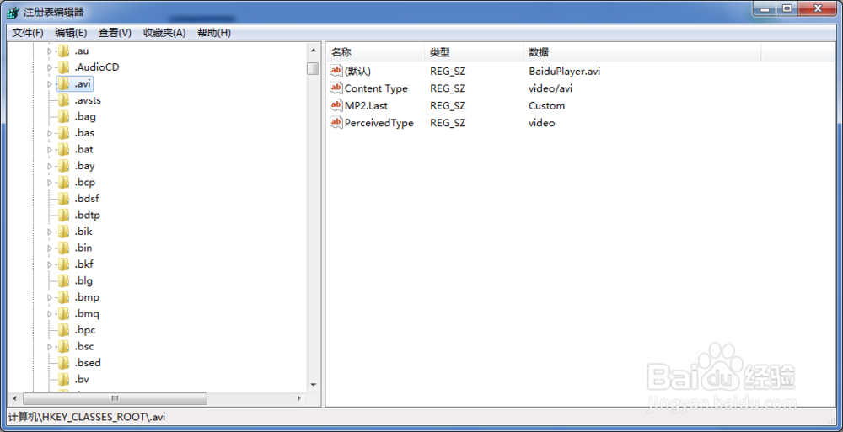Expand the .bmp key
The image size is (843, 432).
pyautogui.click(x=50, y=297)
